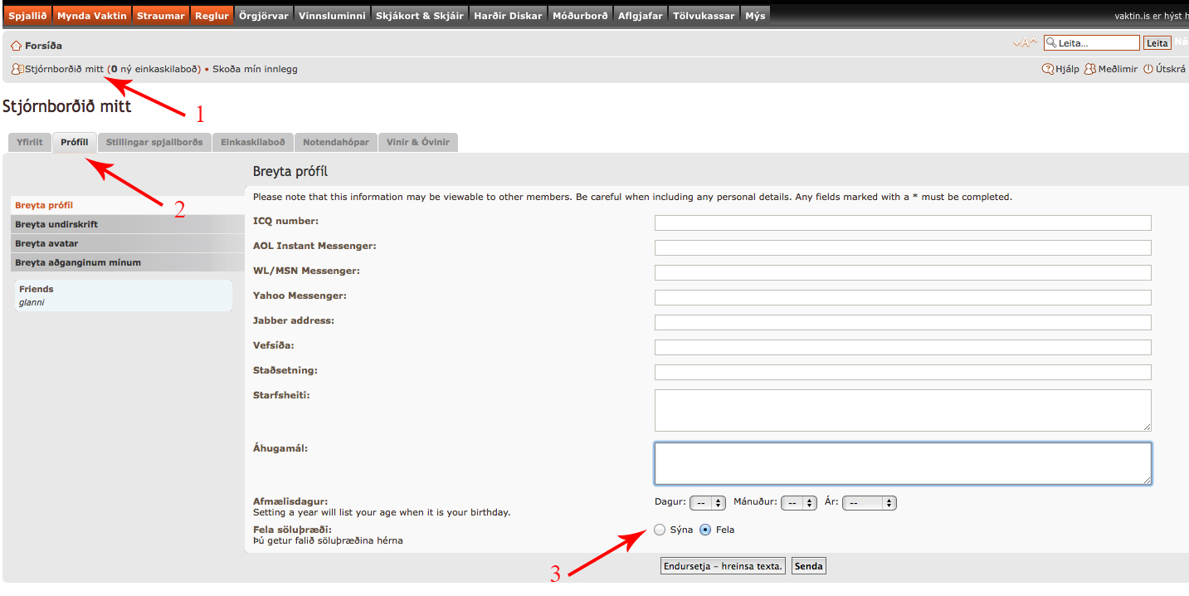
Task: Click the Hjálp help icon
Action: click(1048, 69)
